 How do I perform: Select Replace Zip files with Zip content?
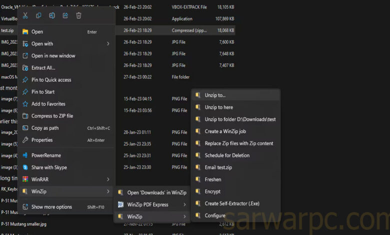(236, 143)
